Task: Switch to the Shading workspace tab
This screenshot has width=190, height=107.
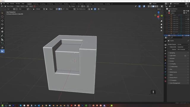Action: 66,4
